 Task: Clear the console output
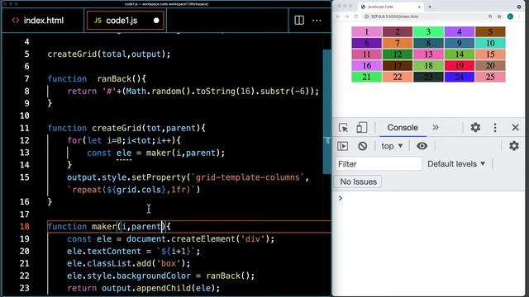tap(363, 146)
